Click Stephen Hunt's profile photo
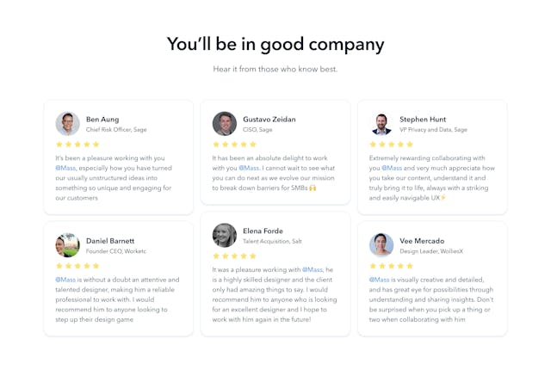Viewport: 551px width, 382px height. click(381, 124)
